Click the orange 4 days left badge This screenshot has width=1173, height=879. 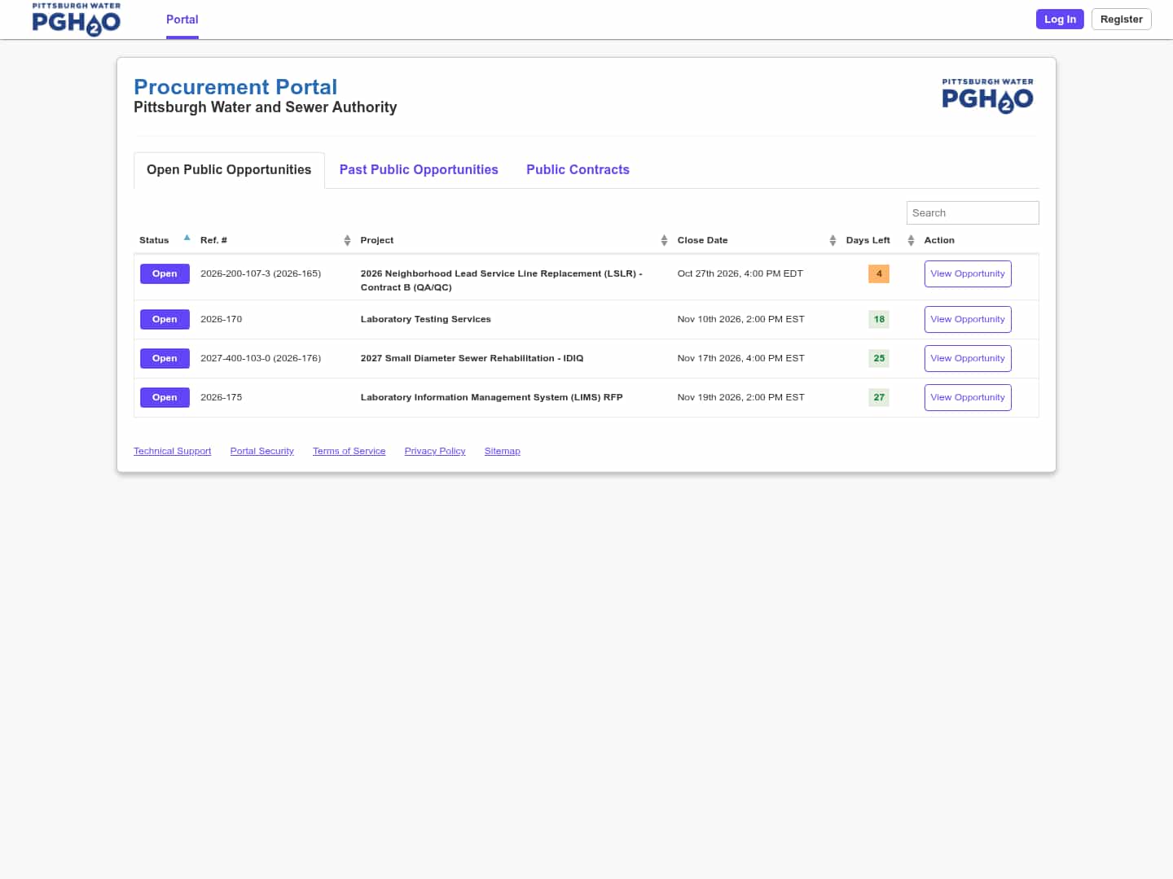click(x=879, y=273)
